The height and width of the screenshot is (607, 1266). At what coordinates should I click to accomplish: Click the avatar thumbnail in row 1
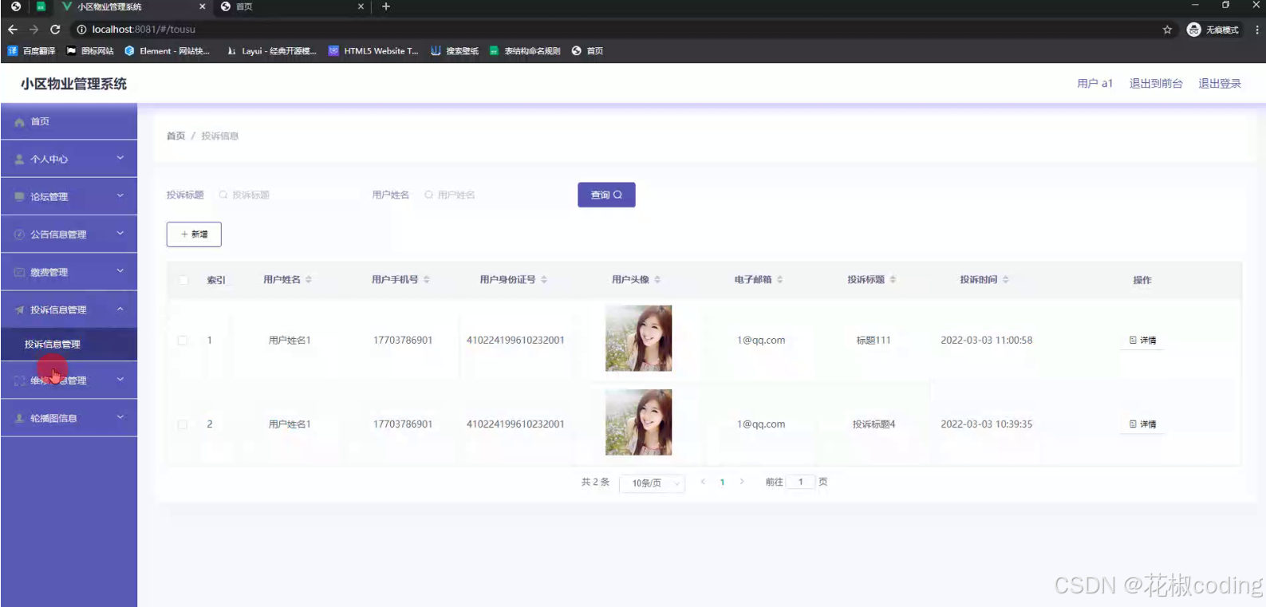(x=638, y=338)
